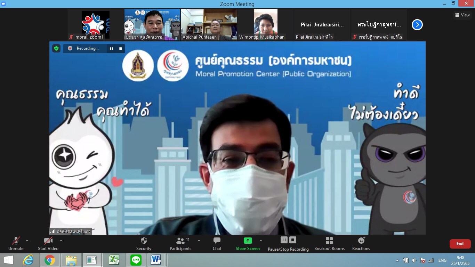
Task: Click the speaker name label at bottom-left of video
Action: coord(71,231)
